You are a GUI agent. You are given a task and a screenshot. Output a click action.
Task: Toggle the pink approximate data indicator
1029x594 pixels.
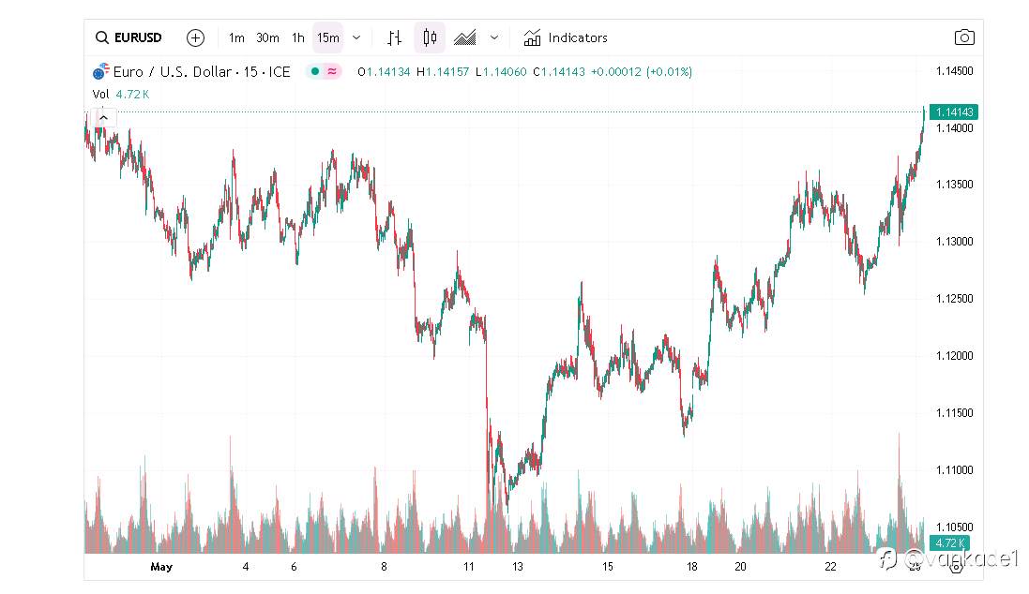click(332, 71)
